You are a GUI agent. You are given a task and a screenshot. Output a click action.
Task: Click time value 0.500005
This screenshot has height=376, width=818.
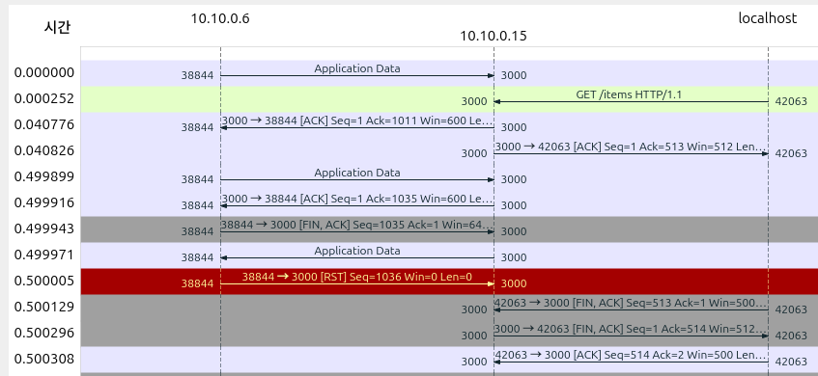click(44, 282)
